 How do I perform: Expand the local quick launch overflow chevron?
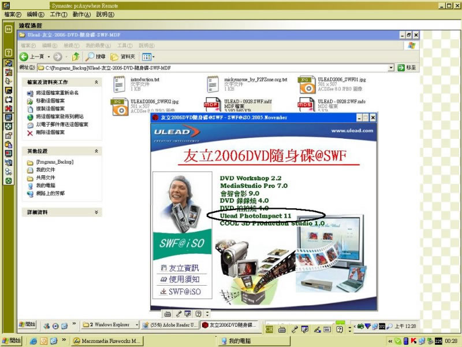coord(64,340)
